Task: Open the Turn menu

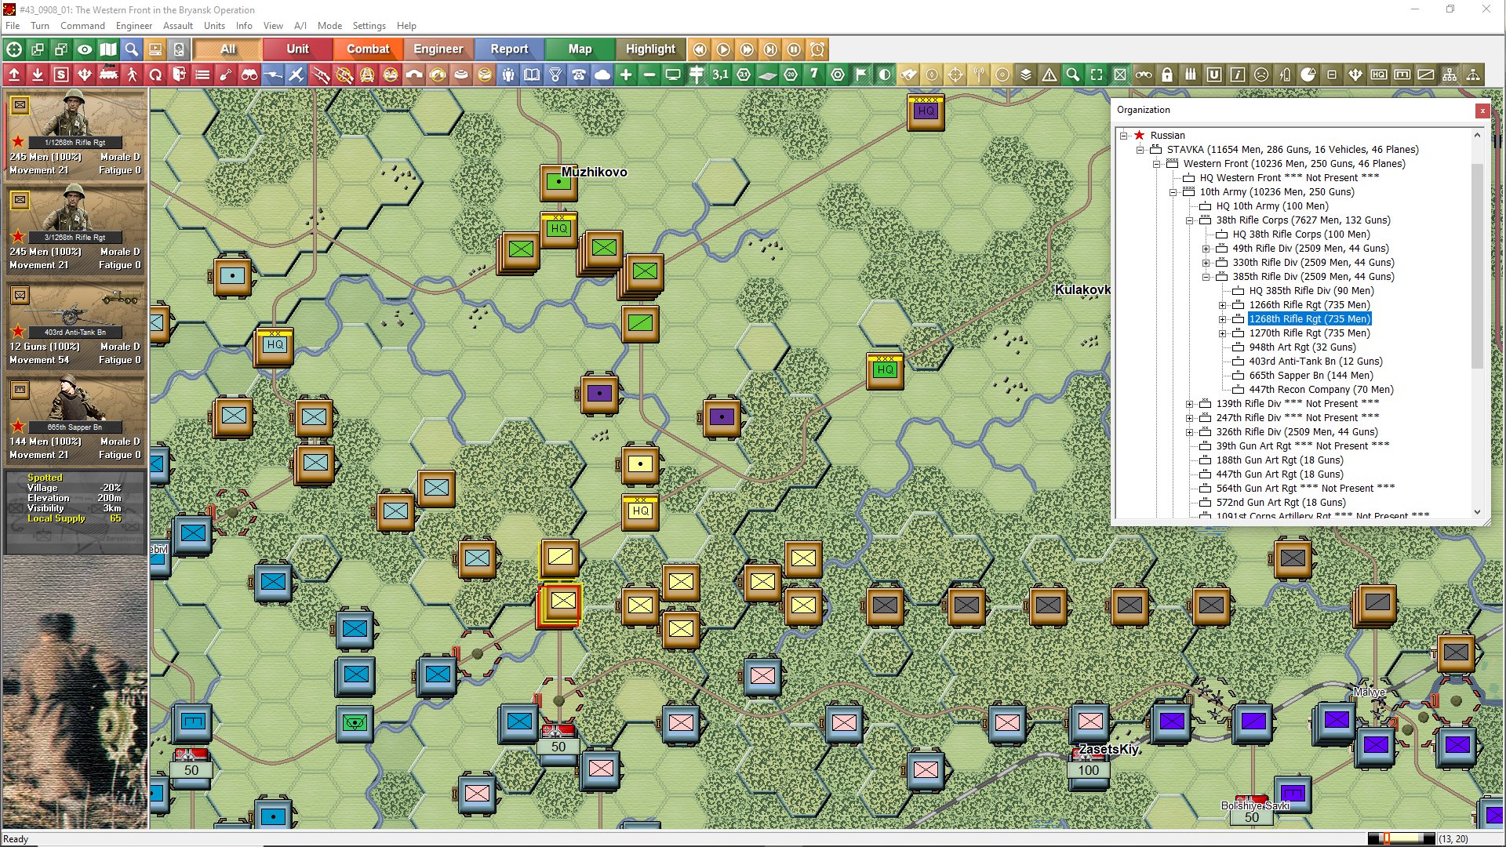Action: pyautogui.click(x=40, y=26)
